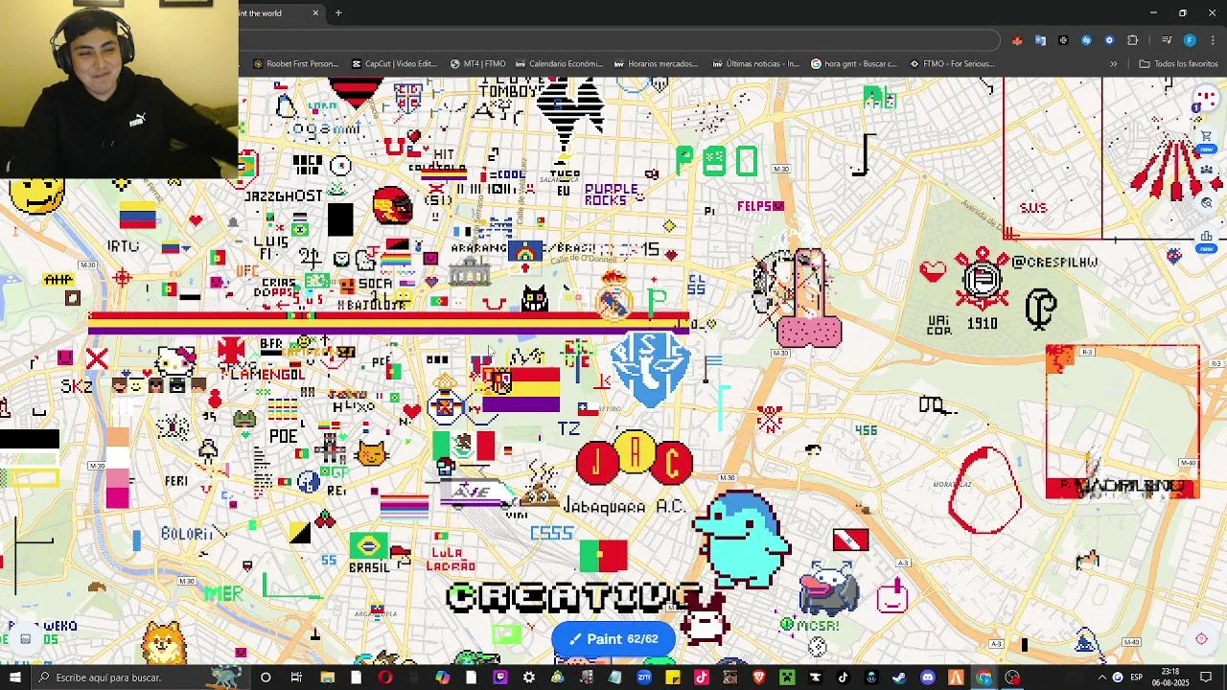Open hora gmt - Buscar bookmark
Screen dimensions: 1227x690
pos(854,64)
